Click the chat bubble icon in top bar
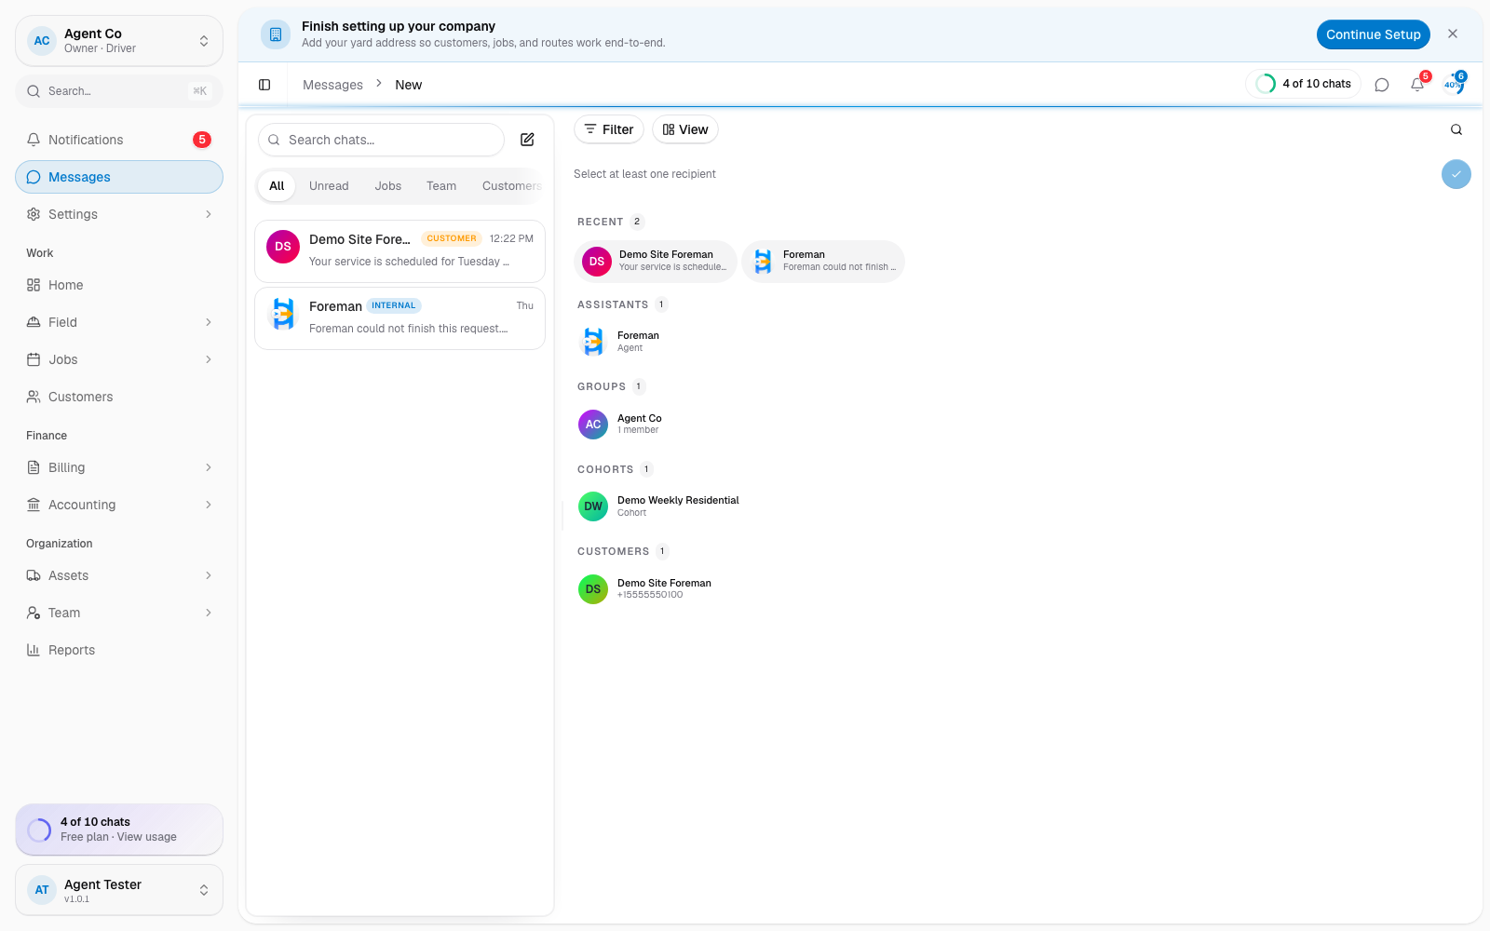Screen dimensions: 1490x931 click(1382, 85)
